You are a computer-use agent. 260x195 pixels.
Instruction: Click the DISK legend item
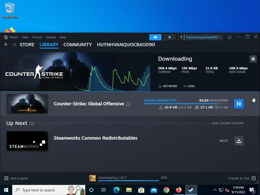(189, 86)
